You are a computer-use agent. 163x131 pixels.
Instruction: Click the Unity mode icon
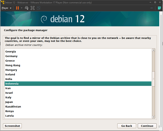38,8
